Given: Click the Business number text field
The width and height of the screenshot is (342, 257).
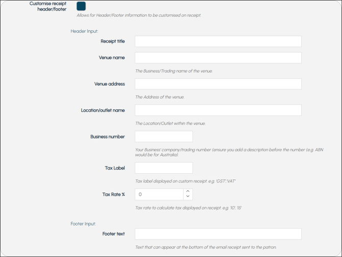Looking at the screenshot, I should pos(164,136).
